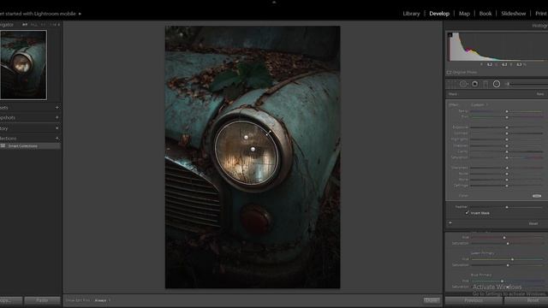Image resolution: width=548 pixels, height=308 pixels.
Task: Adjust the Blue Primary Hue slider
Action: [507, 281]
